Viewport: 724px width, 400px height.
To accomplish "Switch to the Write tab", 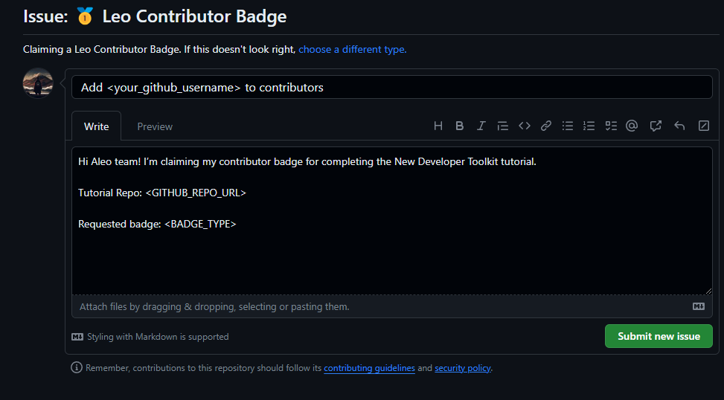I will coord(97,126).
